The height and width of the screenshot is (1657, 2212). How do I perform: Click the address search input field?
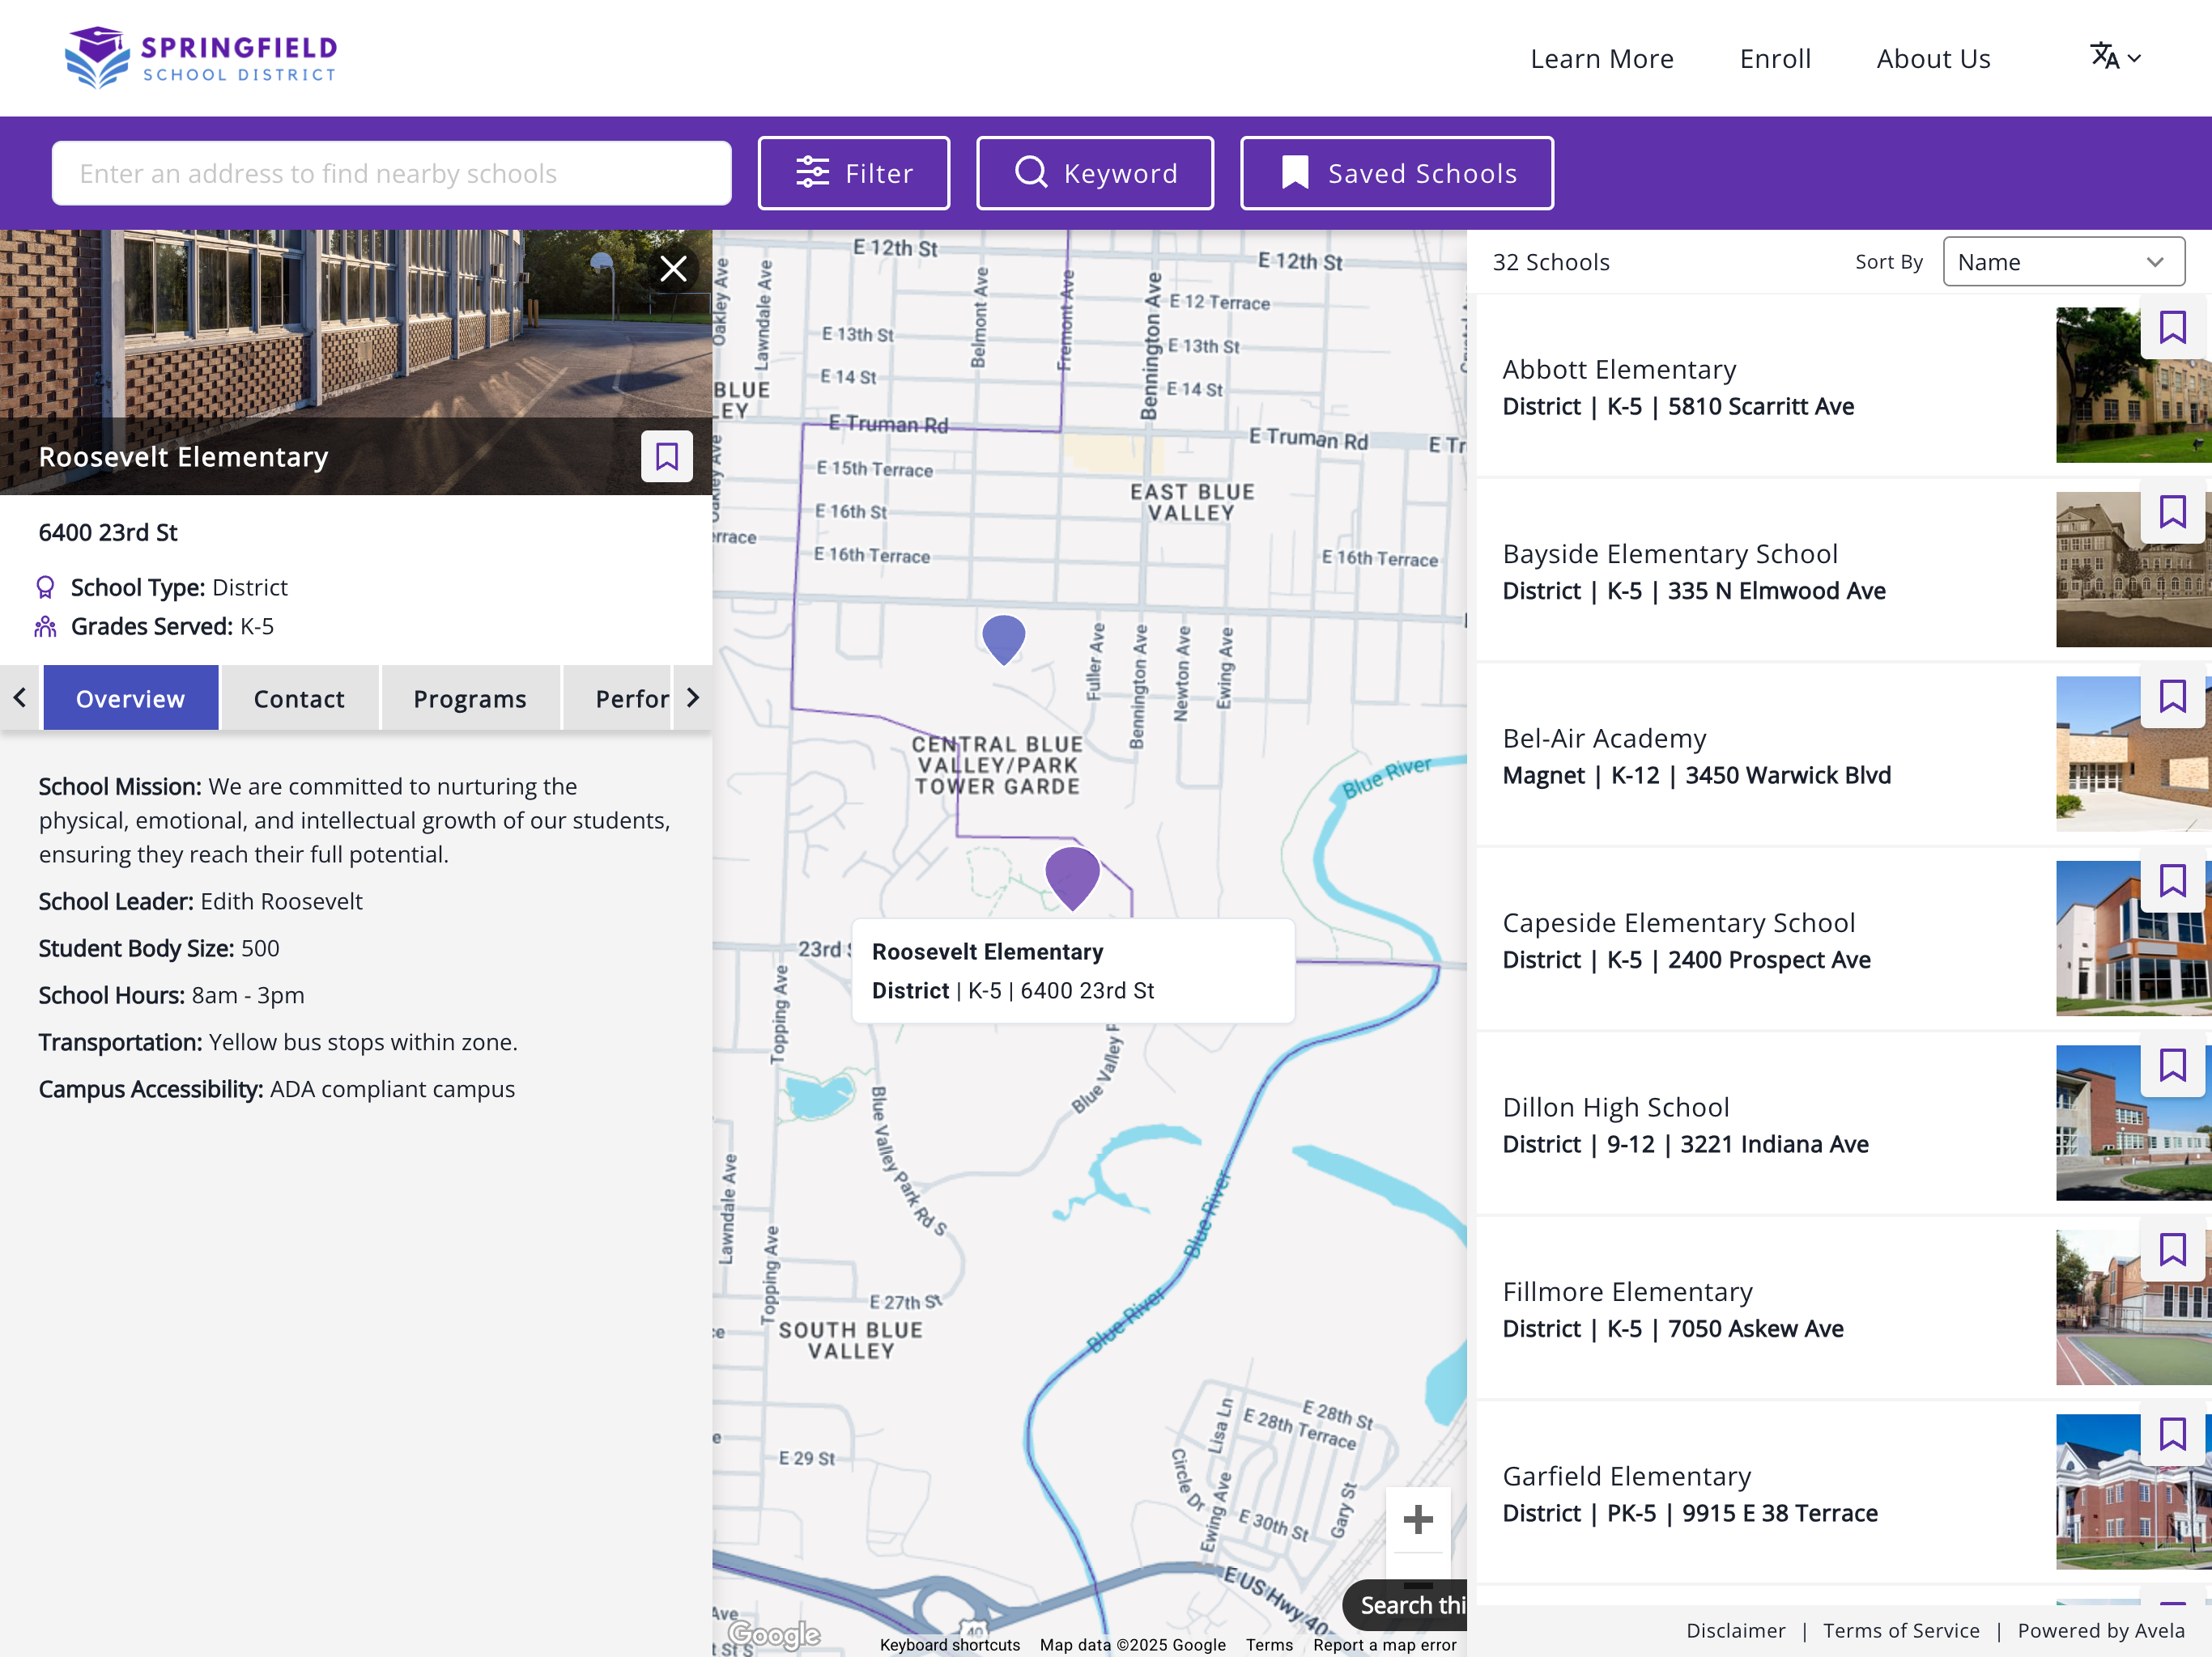392,172
